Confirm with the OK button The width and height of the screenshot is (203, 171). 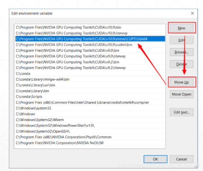(155, 159)
